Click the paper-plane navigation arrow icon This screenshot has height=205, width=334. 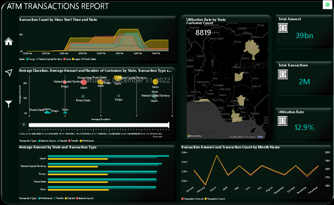coord(9,72)
